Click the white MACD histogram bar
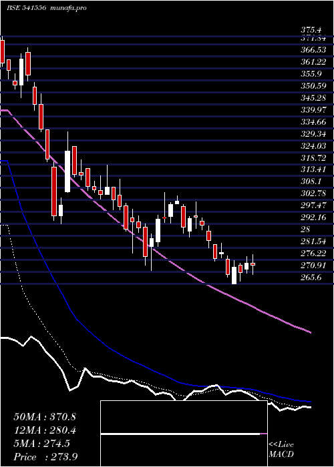Viewport: 334px width, 467px height. tap(180, 434)
